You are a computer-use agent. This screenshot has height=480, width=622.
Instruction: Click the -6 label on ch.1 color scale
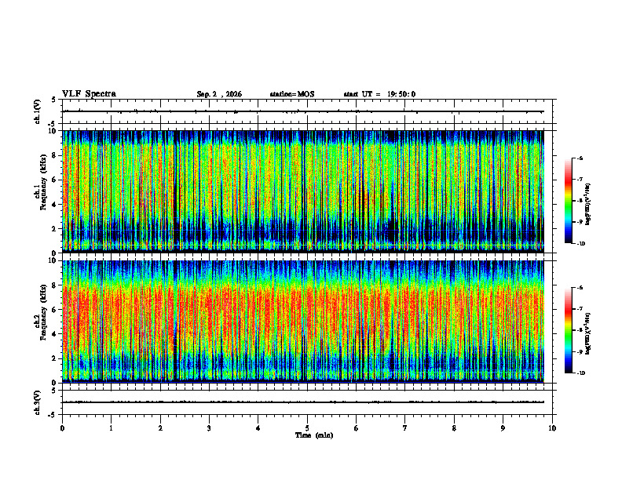pyautogui.click(x=580, y=158)
